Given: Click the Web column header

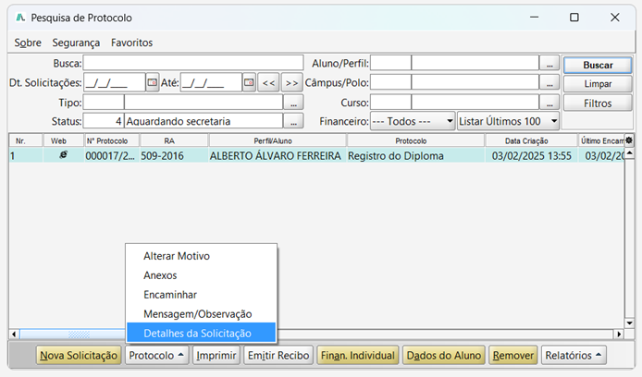Looking at the screenshot, I should point(64,140).
